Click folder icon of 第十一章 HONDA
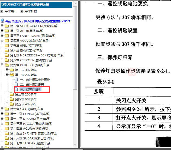171x150 pixels. [x=7, y=114]
